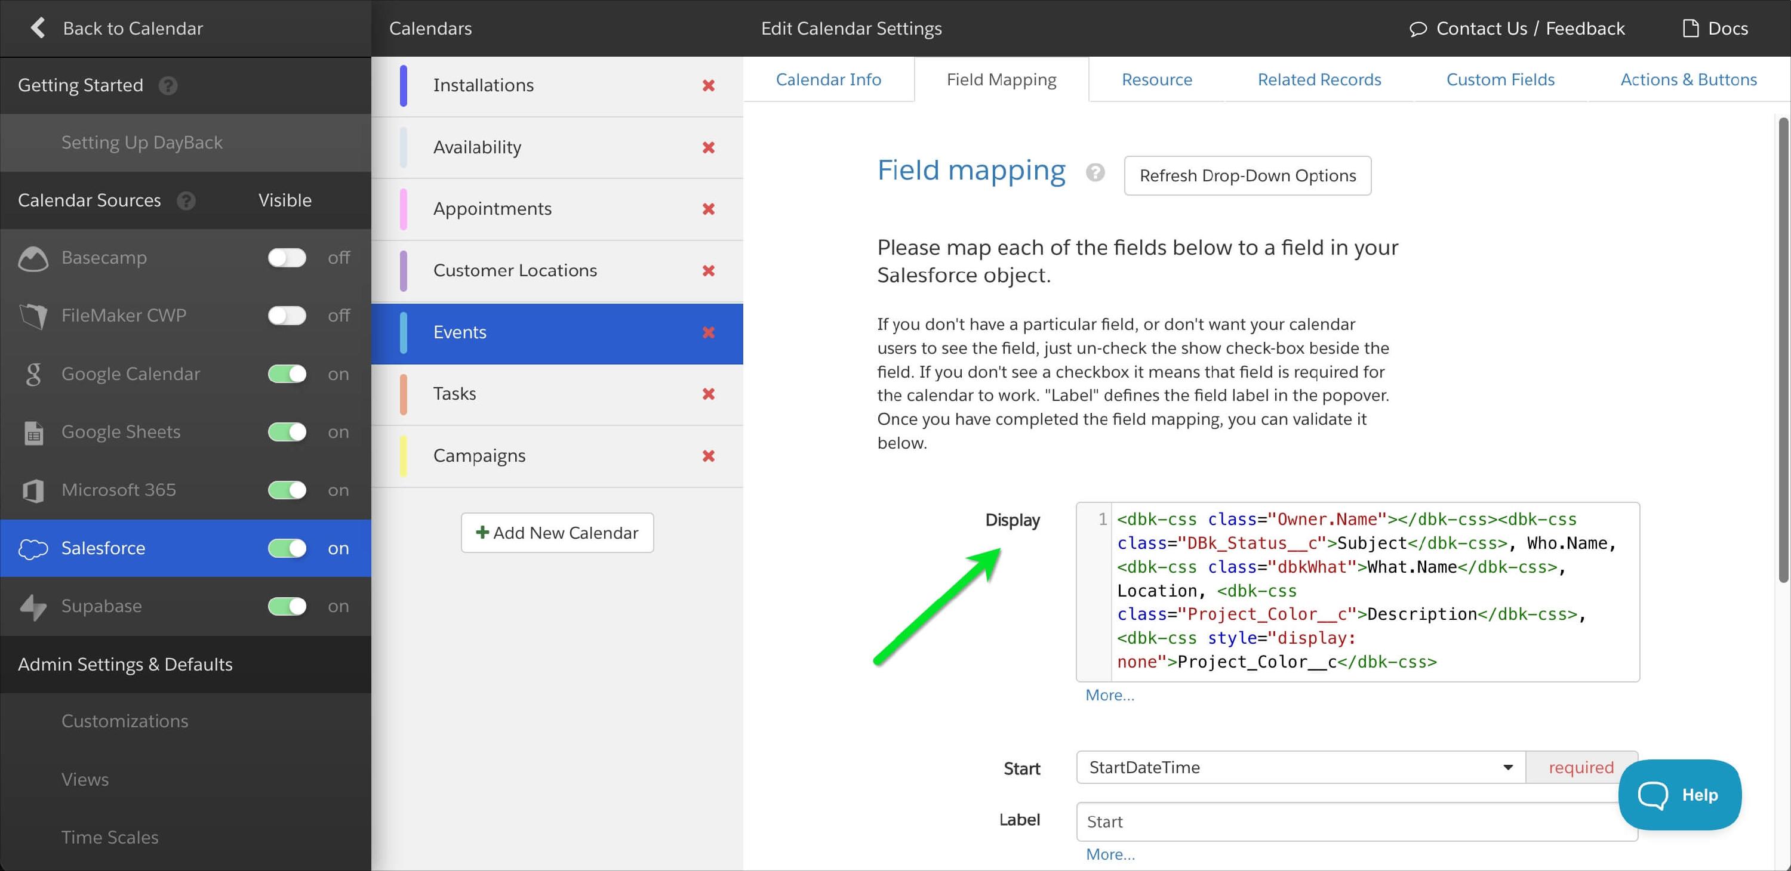Delete the Installations calendar
1791x871 pixels.
[709, 85]
